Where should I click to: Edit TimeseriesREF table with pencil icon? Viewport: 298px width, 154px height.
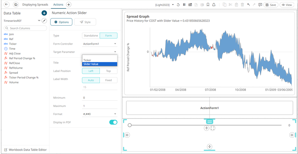pos(44,20)
